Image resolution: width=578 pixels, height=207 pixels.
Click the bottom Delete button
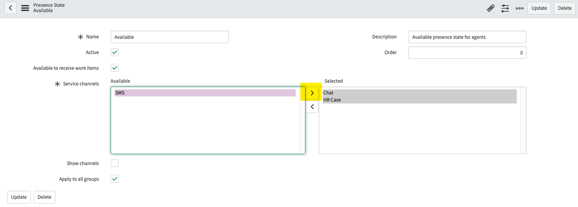coord(44,197)
